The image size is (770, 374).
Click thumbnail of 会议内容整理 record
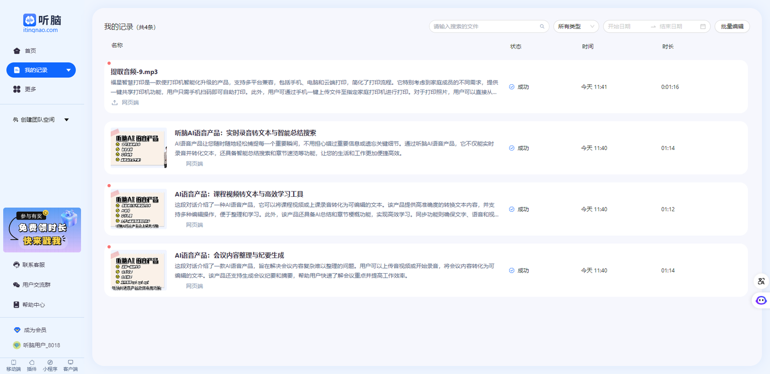(138, 270)
